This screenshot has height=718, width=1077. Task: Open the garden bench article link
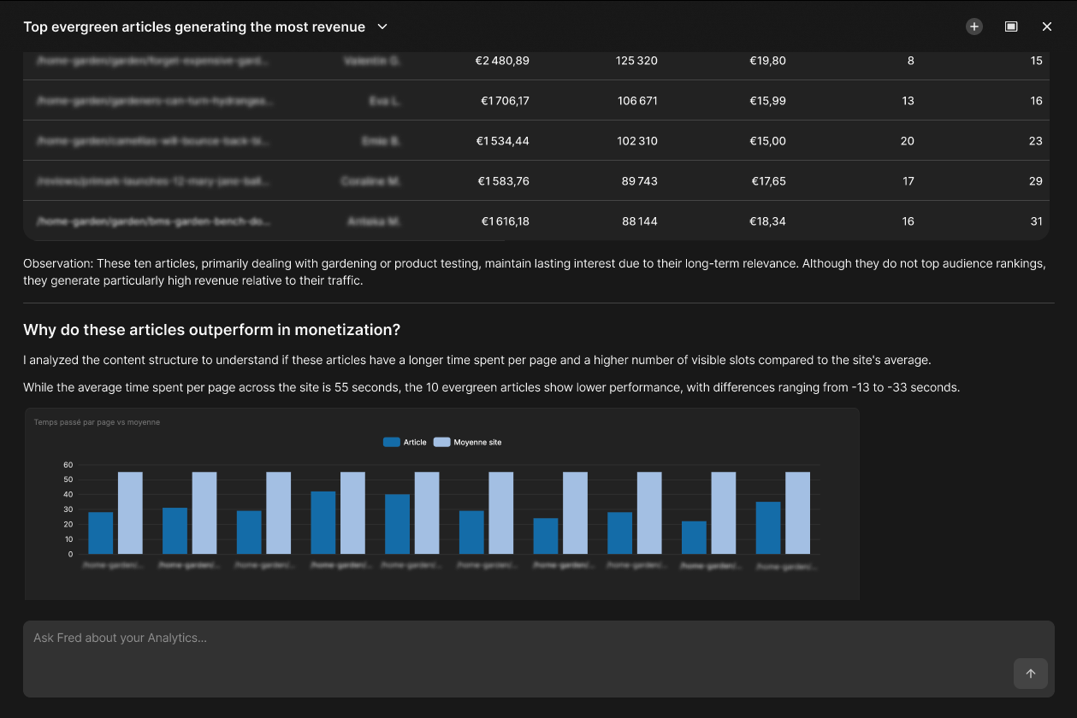[154, 221]
